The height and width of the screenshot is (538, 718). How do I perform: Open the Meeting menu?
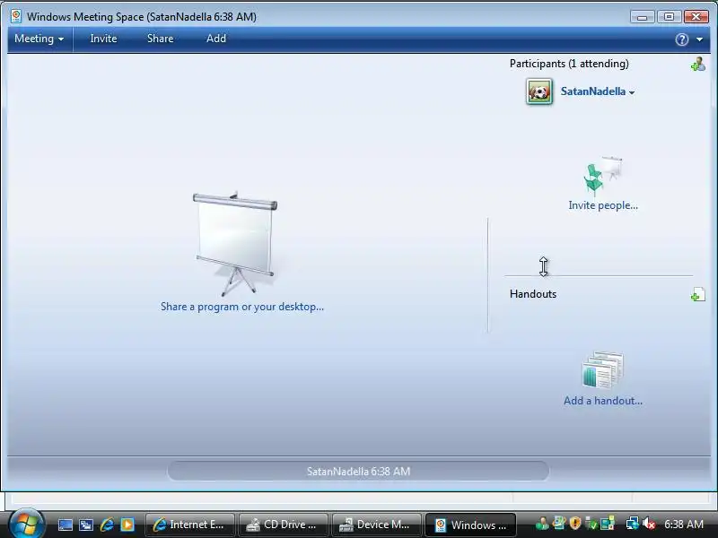[39, 39]
